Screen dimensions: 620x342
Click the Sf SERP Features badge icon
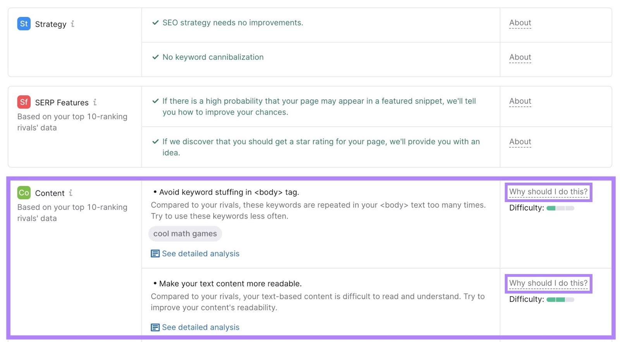pyautogui.click(x=24, y=102)
